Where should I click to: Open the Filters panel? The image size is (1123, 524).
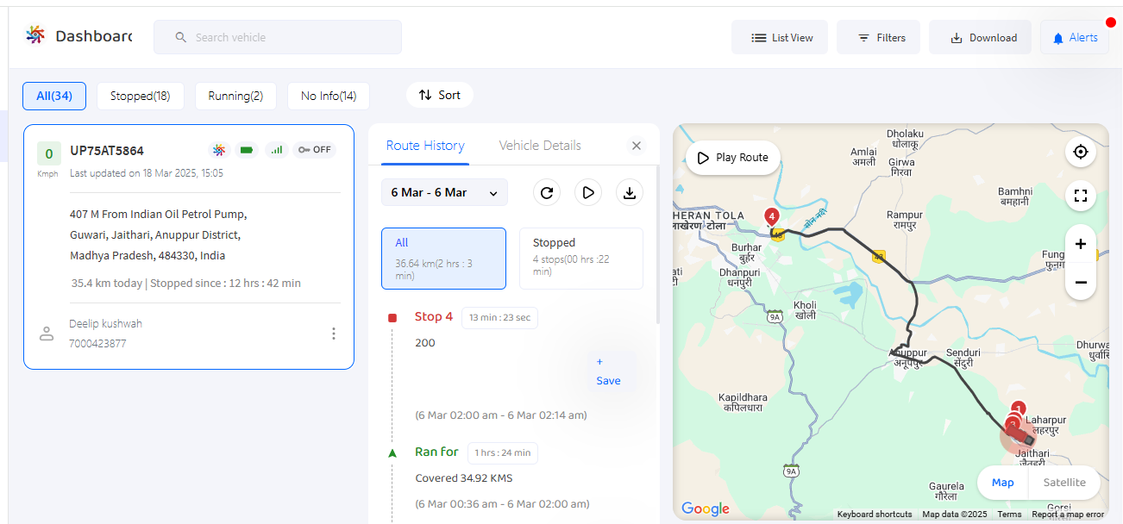click(878, 37)
